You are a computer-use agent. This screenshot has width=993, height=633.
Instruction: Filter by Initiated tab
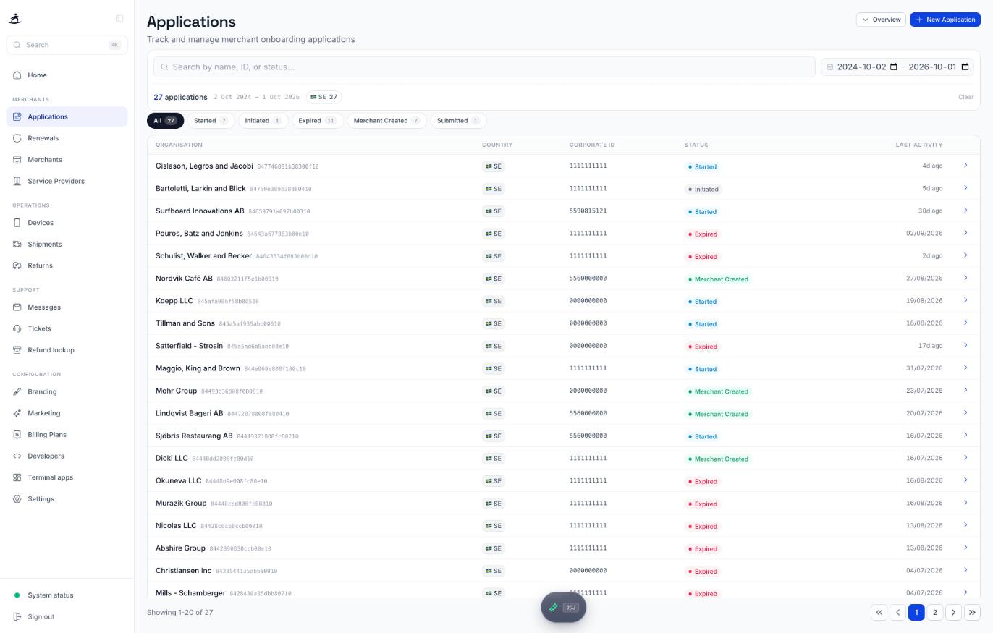(263, 121)
